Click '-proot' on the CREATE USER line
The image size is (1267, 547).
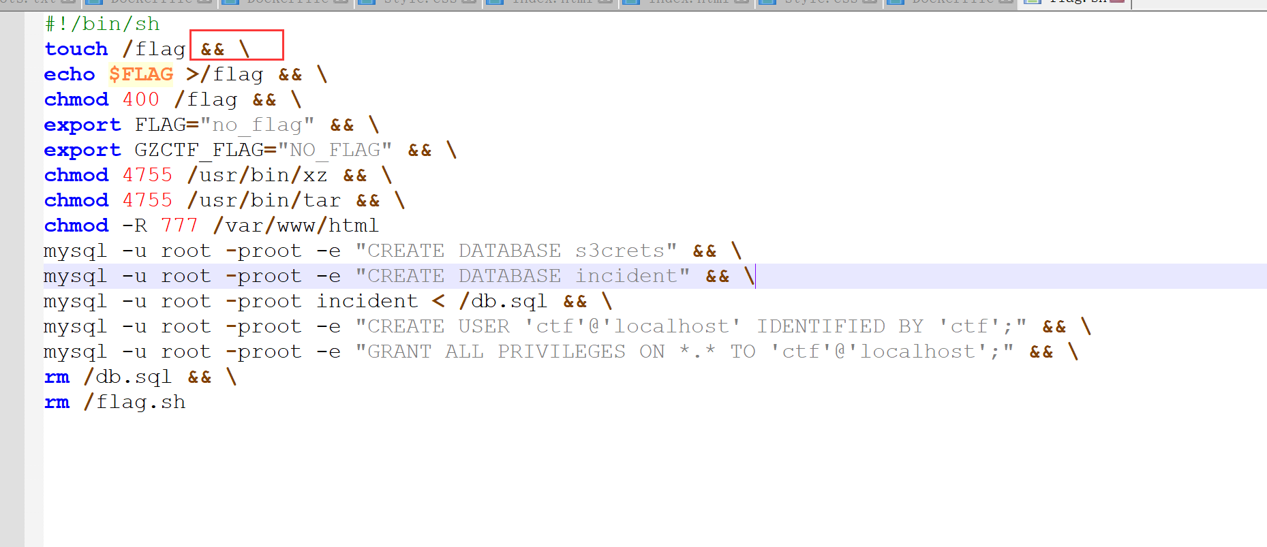264,326
